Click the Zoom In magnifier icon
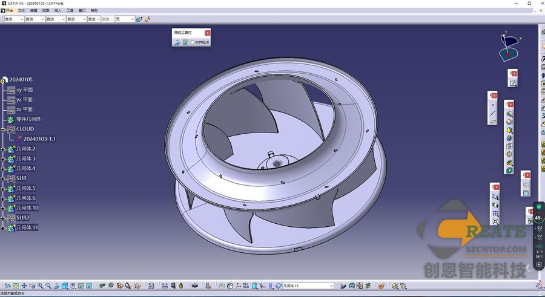Viewport: 545px width, 297px height. click(41, 286)
